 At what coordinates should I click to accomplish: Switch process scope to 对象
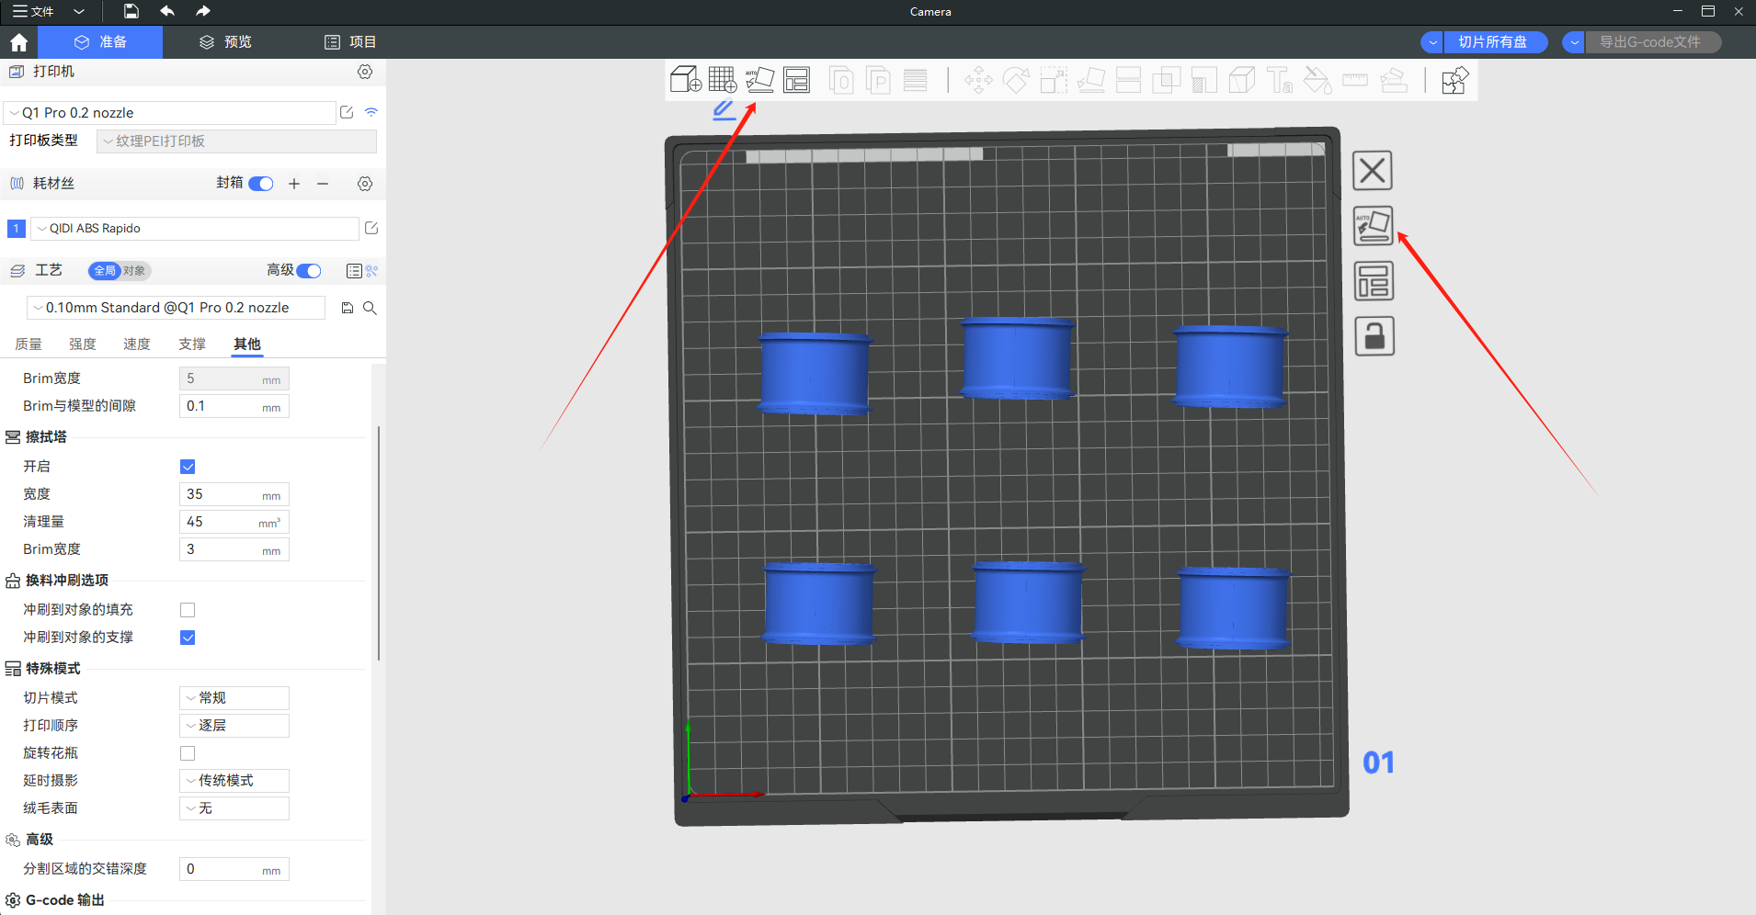coord(134,271)
